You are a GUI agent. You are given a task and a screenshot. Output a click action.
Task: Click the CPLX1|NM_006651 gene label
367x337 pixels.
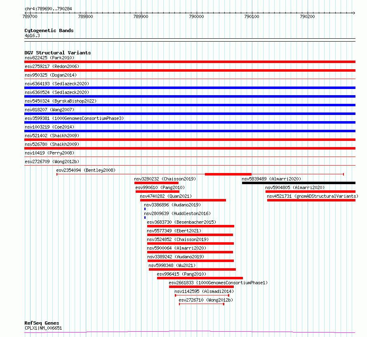coord(43,328)
